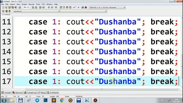Open the Window menu

pos(49,4)
